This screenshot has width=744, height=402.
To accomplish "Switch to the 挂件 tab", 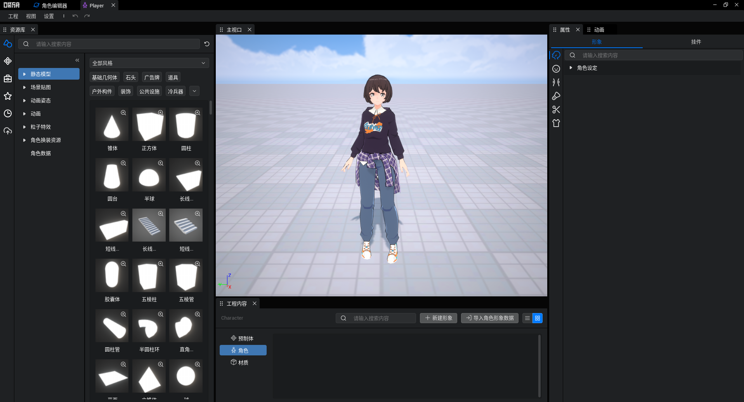I will coord(696,42).
